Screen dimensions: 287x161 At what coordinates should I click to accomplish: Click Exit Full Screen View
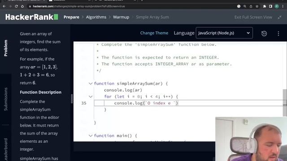tap(253, 17)
